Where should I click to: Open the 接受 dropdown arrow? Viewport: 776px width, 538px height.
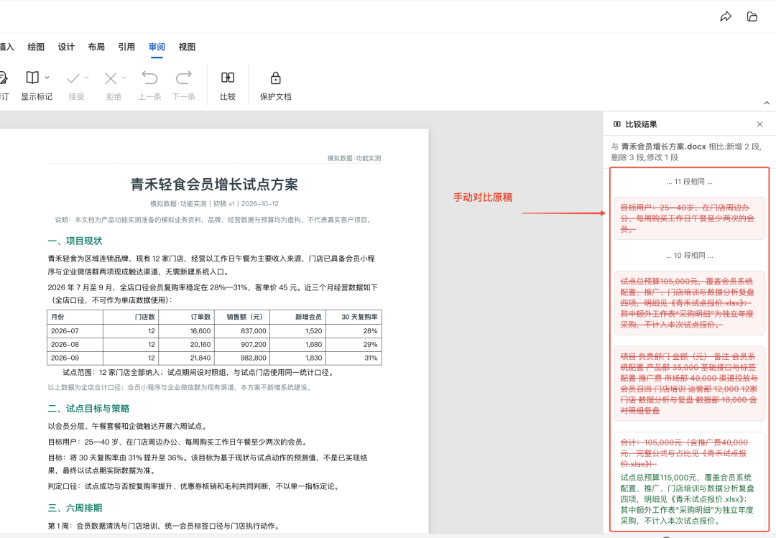[x=87, y=78]
